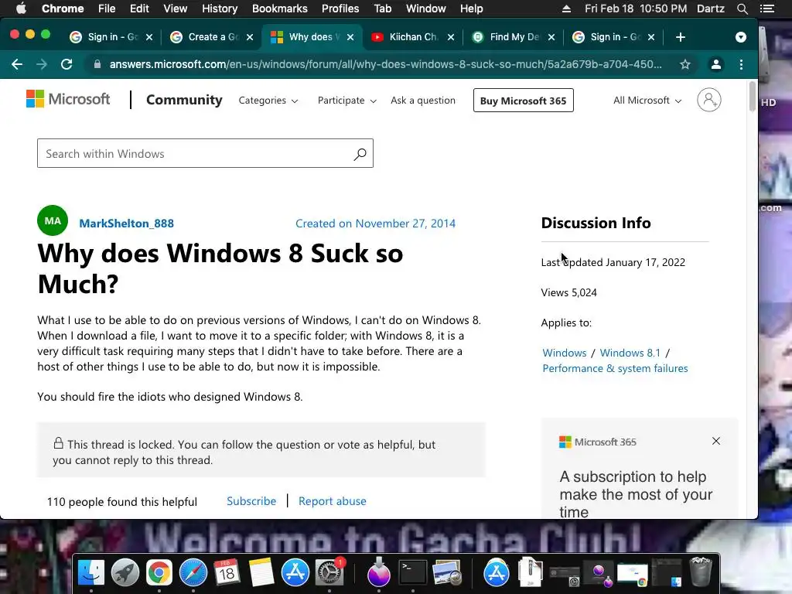Open the View menu in menu bar
The image size is (792, 594).
(176, 9)
